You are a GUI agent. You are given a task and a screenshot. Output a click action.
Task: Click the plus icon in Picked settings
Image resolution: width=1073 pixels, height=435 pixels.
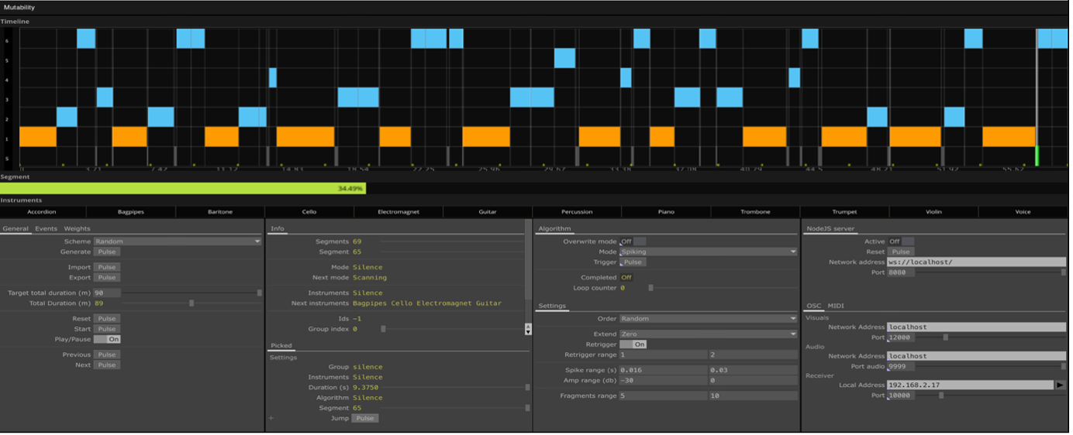click(271, 418)
